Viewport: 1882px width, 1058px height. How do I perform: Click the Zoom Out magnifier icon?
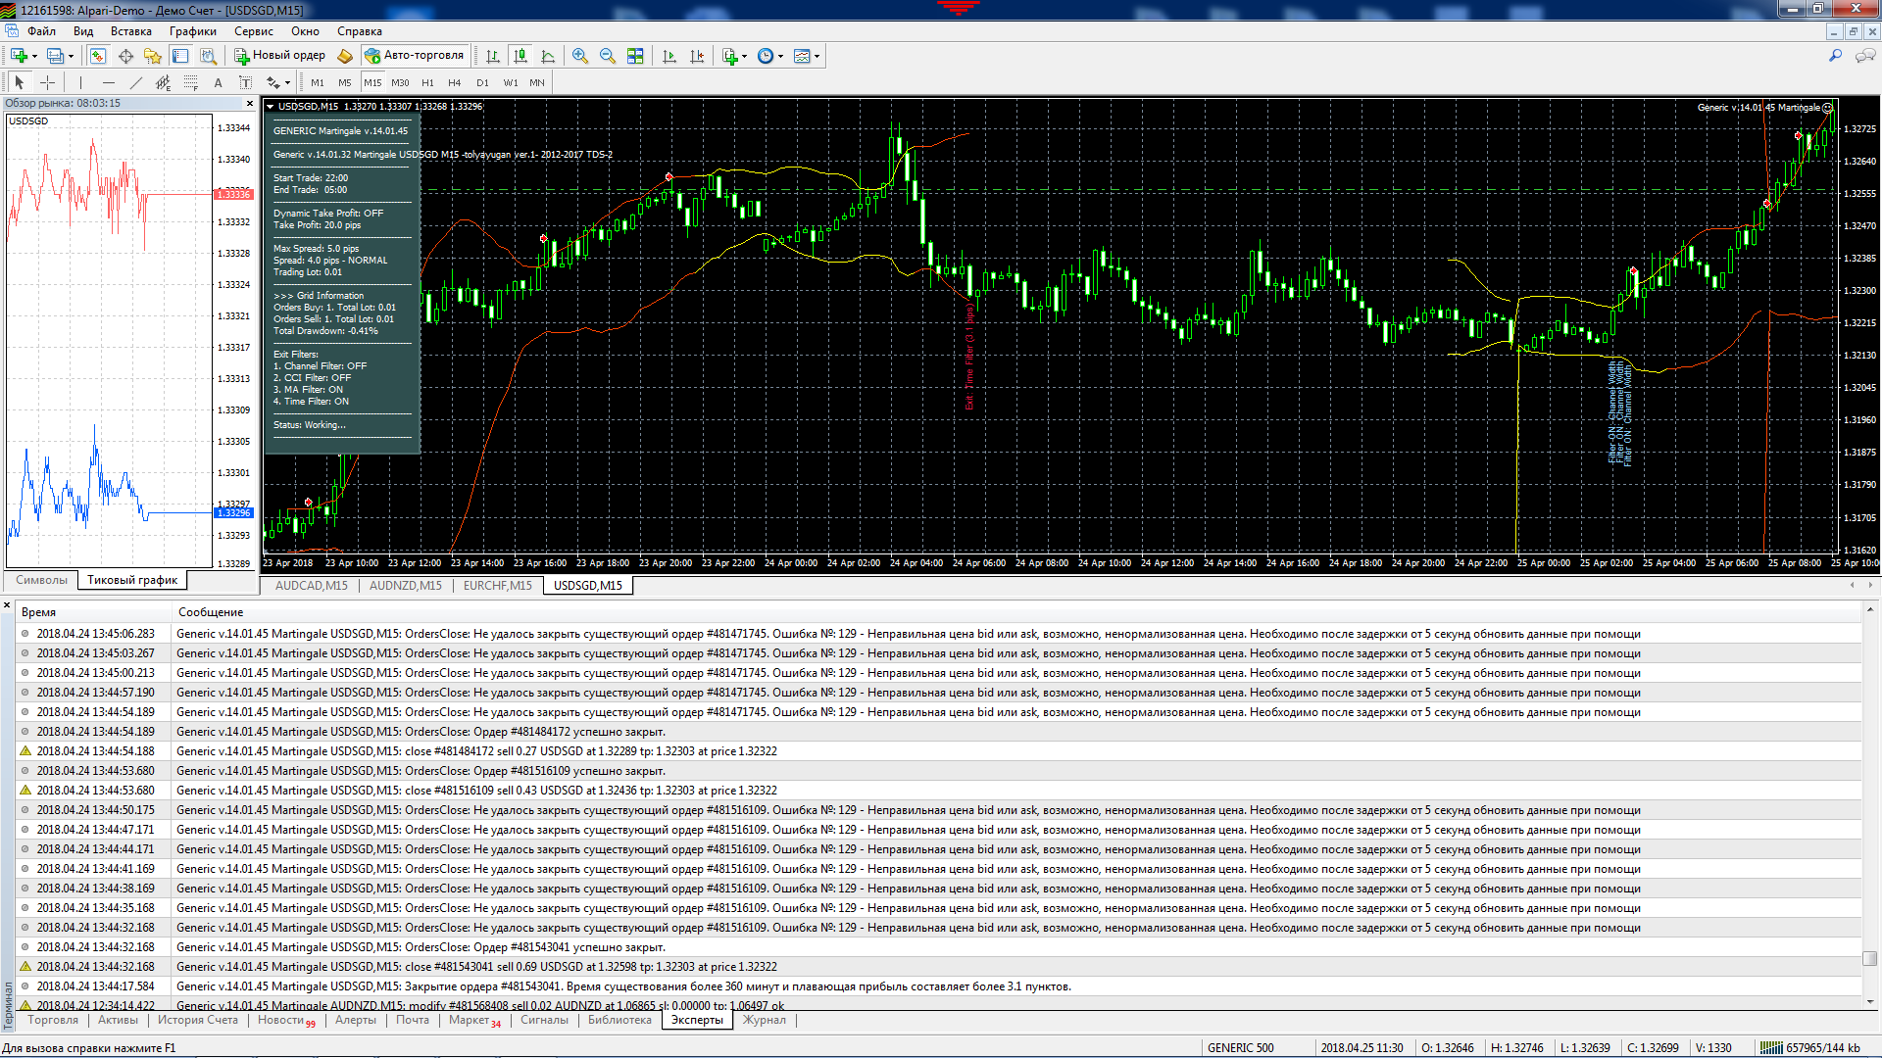point(608,56)
